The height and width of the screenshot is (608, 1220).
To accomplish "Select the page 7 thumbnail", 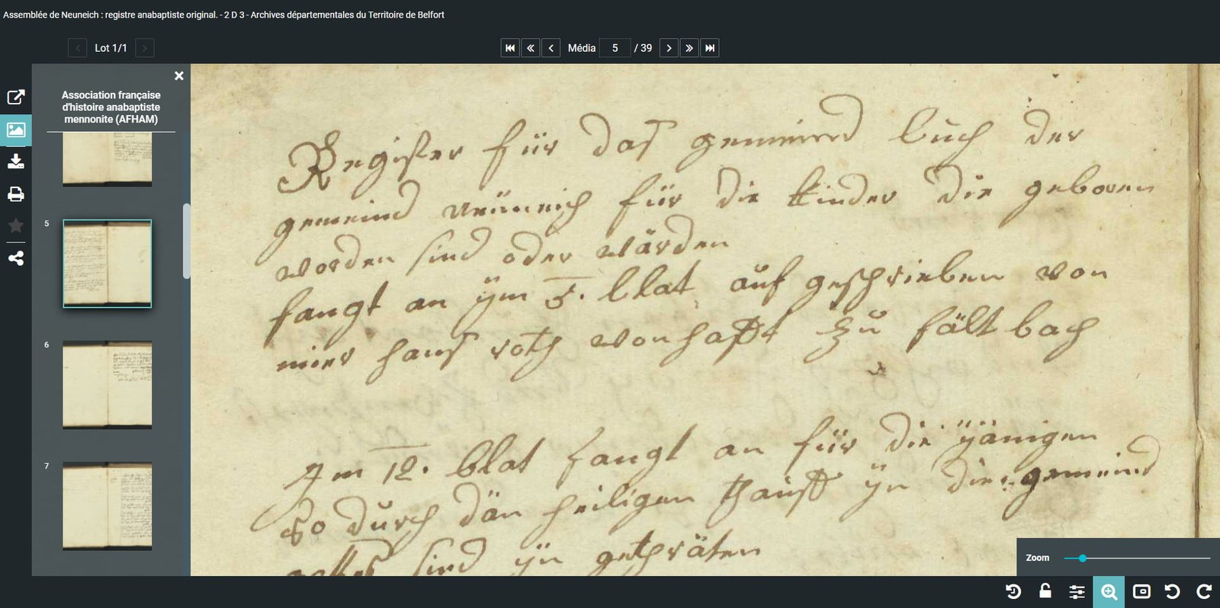I will 107,505.
